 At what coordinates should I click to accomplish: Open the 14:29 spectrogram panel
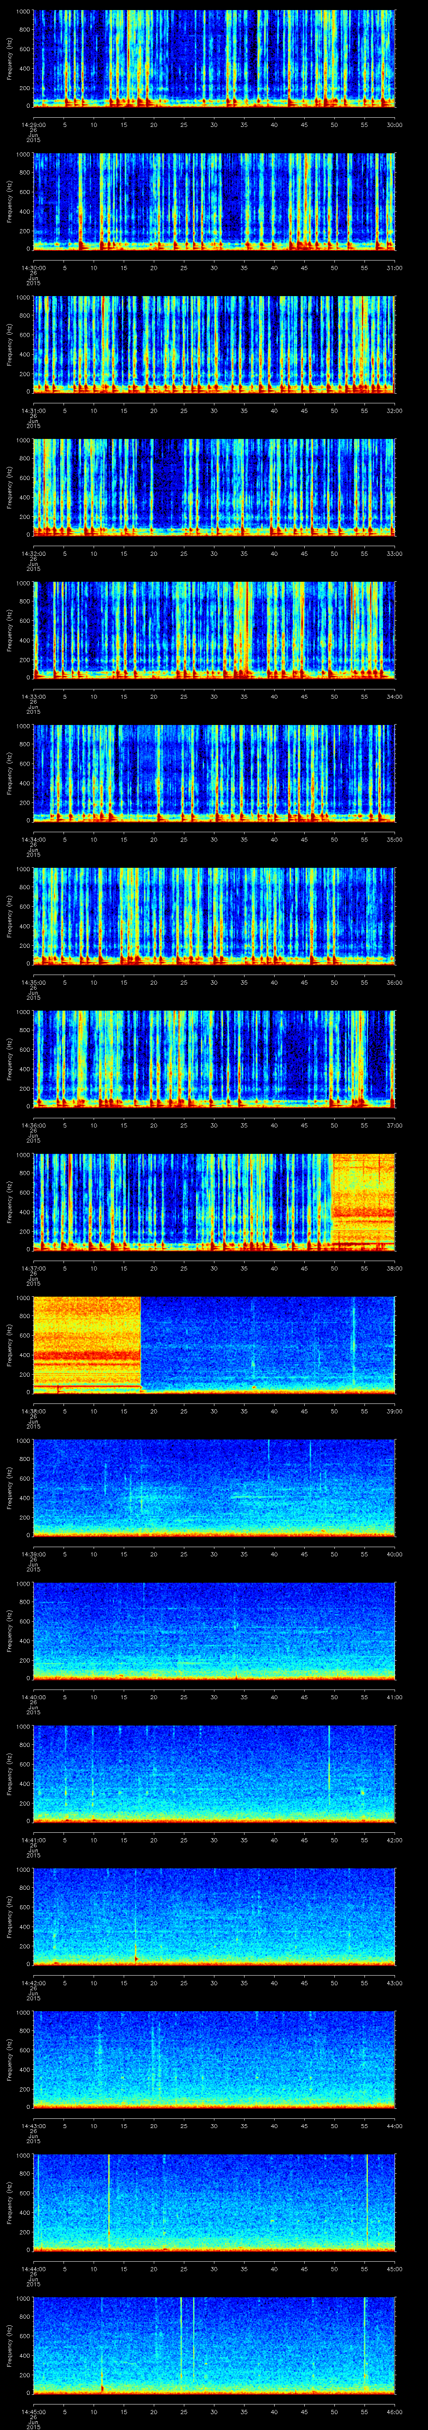click(214, 59)
